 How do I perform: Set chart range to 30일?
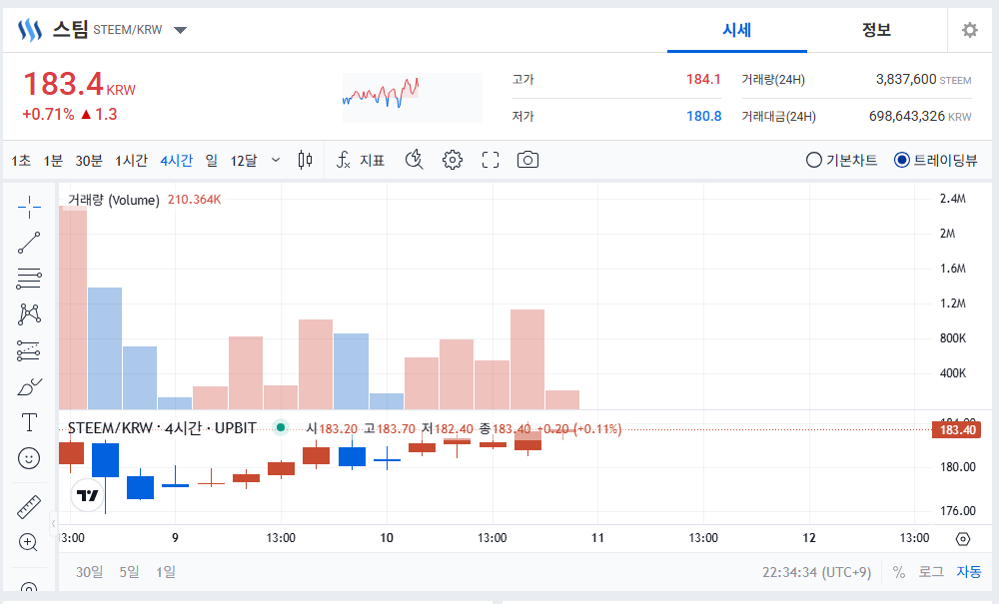tap(89, 572)
